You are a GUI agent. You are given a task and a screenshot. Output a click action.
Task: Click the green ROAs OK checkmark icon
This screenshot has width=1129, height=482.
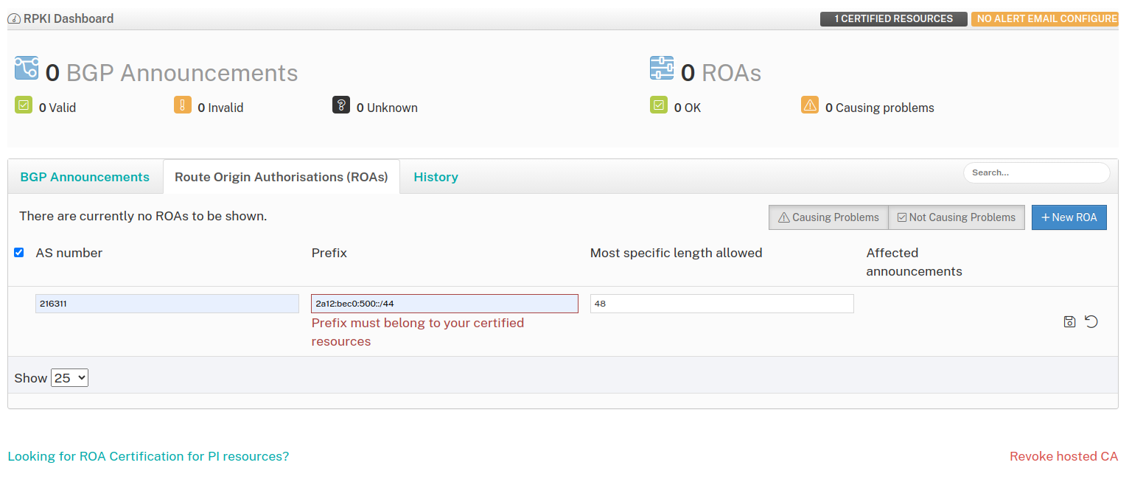tap(659, 105)
